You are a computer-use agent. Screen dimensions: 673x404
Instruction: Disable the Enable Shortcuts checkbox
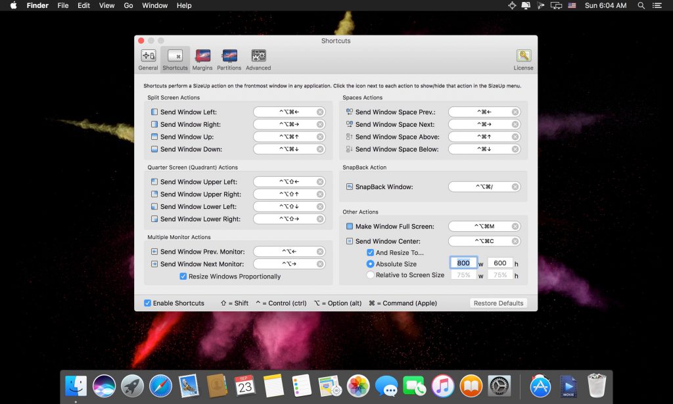point(148,303)
